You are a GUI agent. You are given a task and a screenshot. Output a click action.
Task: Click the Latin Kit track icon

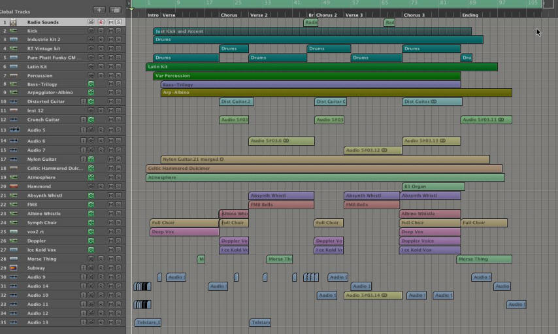point(14,67)
